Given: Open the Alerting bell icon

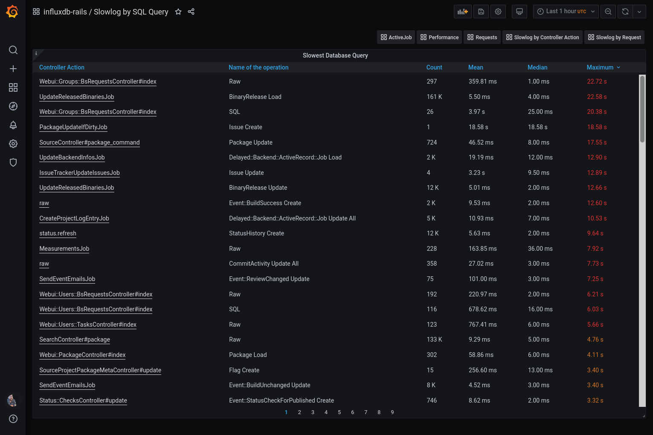Looking at the screenshot, I should (x=13, y=125).
